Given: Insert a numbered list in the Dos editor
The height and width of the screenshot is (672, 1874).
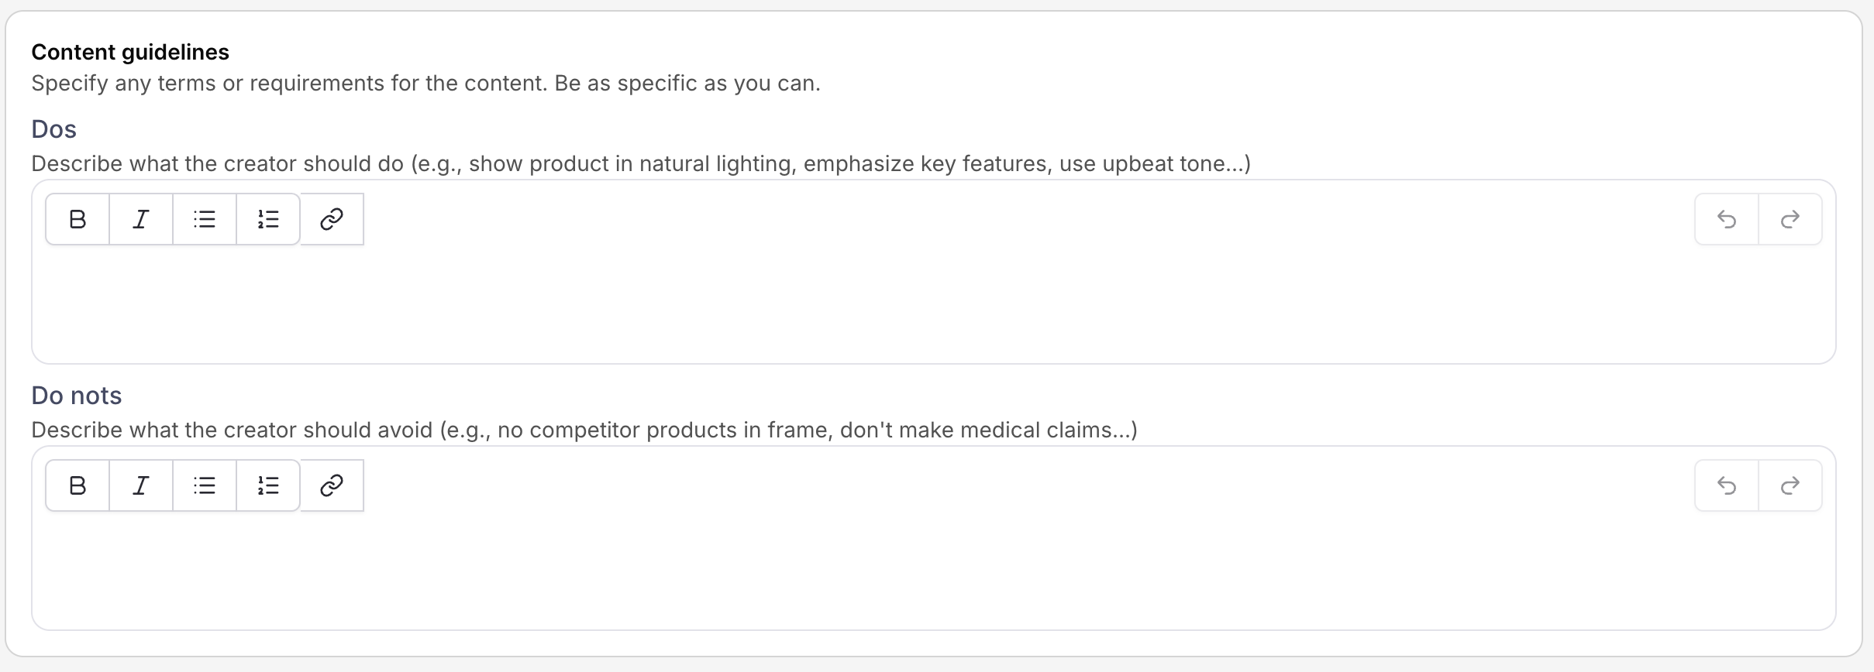Looking at the screenshot, I should coord(267,219).
